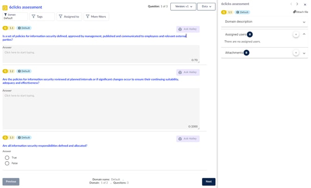Click the Attach file paperclip icon
This screenshot has height=188, width=311.
294,12
